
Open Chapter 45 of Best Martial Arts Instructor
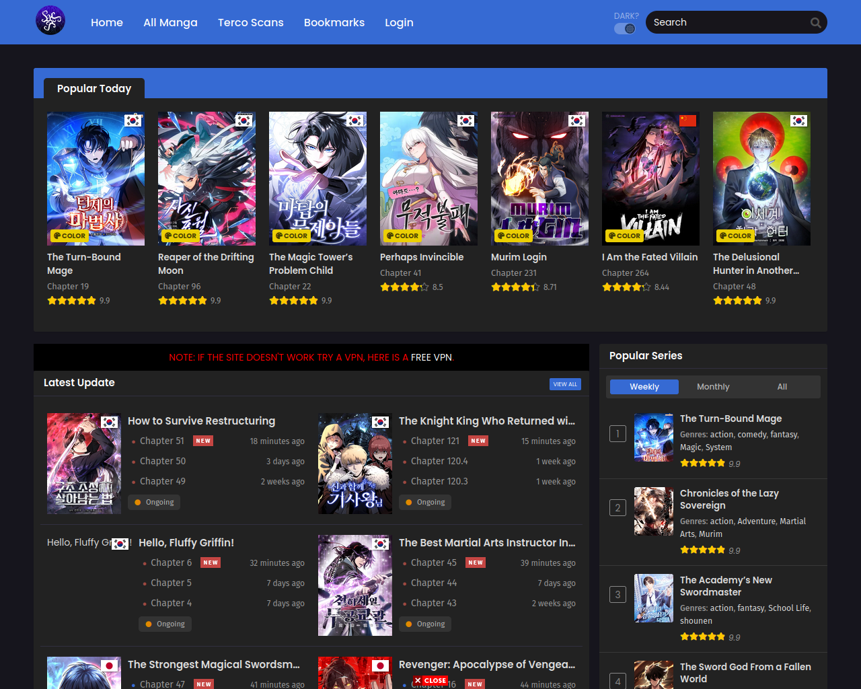click(434, 563)
